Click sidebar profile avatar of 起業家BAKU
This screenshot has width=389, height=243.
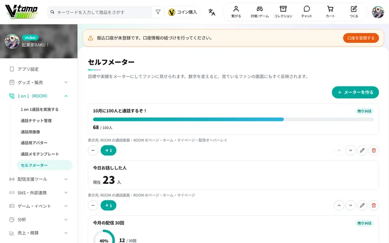click(x=12, y=41)
